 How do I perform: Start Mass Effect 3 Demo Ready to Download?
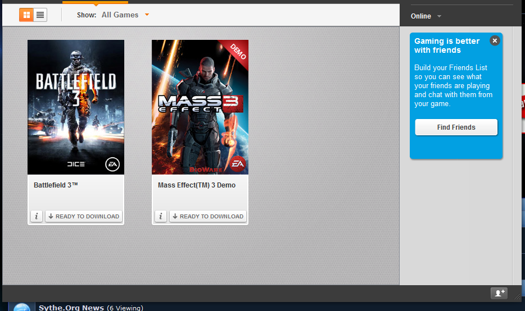click(208, 216)
